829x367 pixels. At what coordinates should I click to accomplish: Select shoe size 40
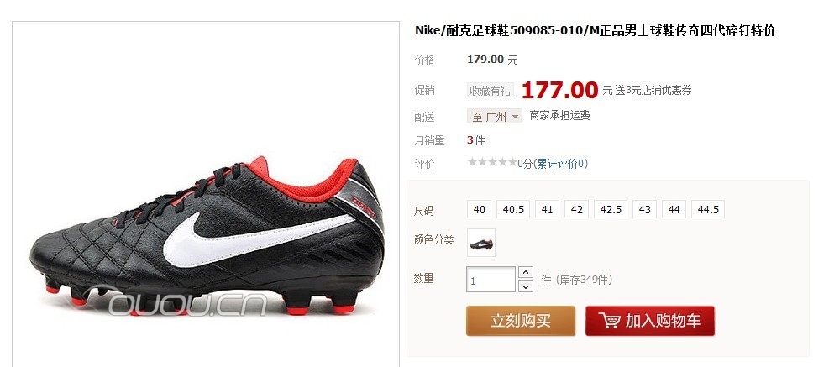tap(479, 209)
